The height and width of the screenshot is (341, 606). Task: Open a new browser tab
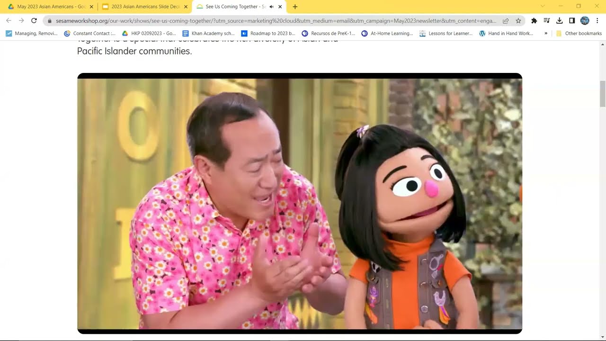295,7
